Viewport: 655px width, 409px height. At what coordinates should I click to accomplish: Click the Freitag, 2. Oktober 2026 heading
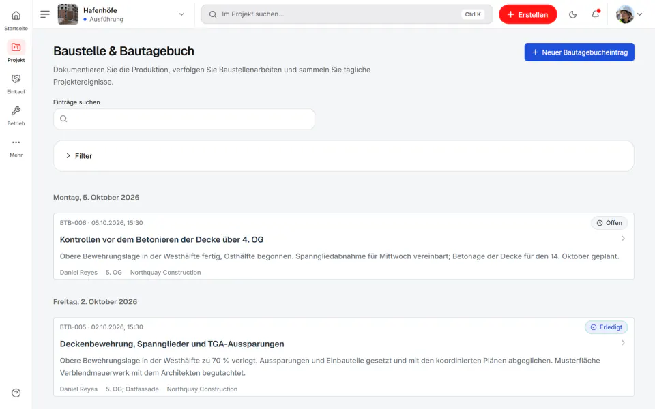[95, 302]
